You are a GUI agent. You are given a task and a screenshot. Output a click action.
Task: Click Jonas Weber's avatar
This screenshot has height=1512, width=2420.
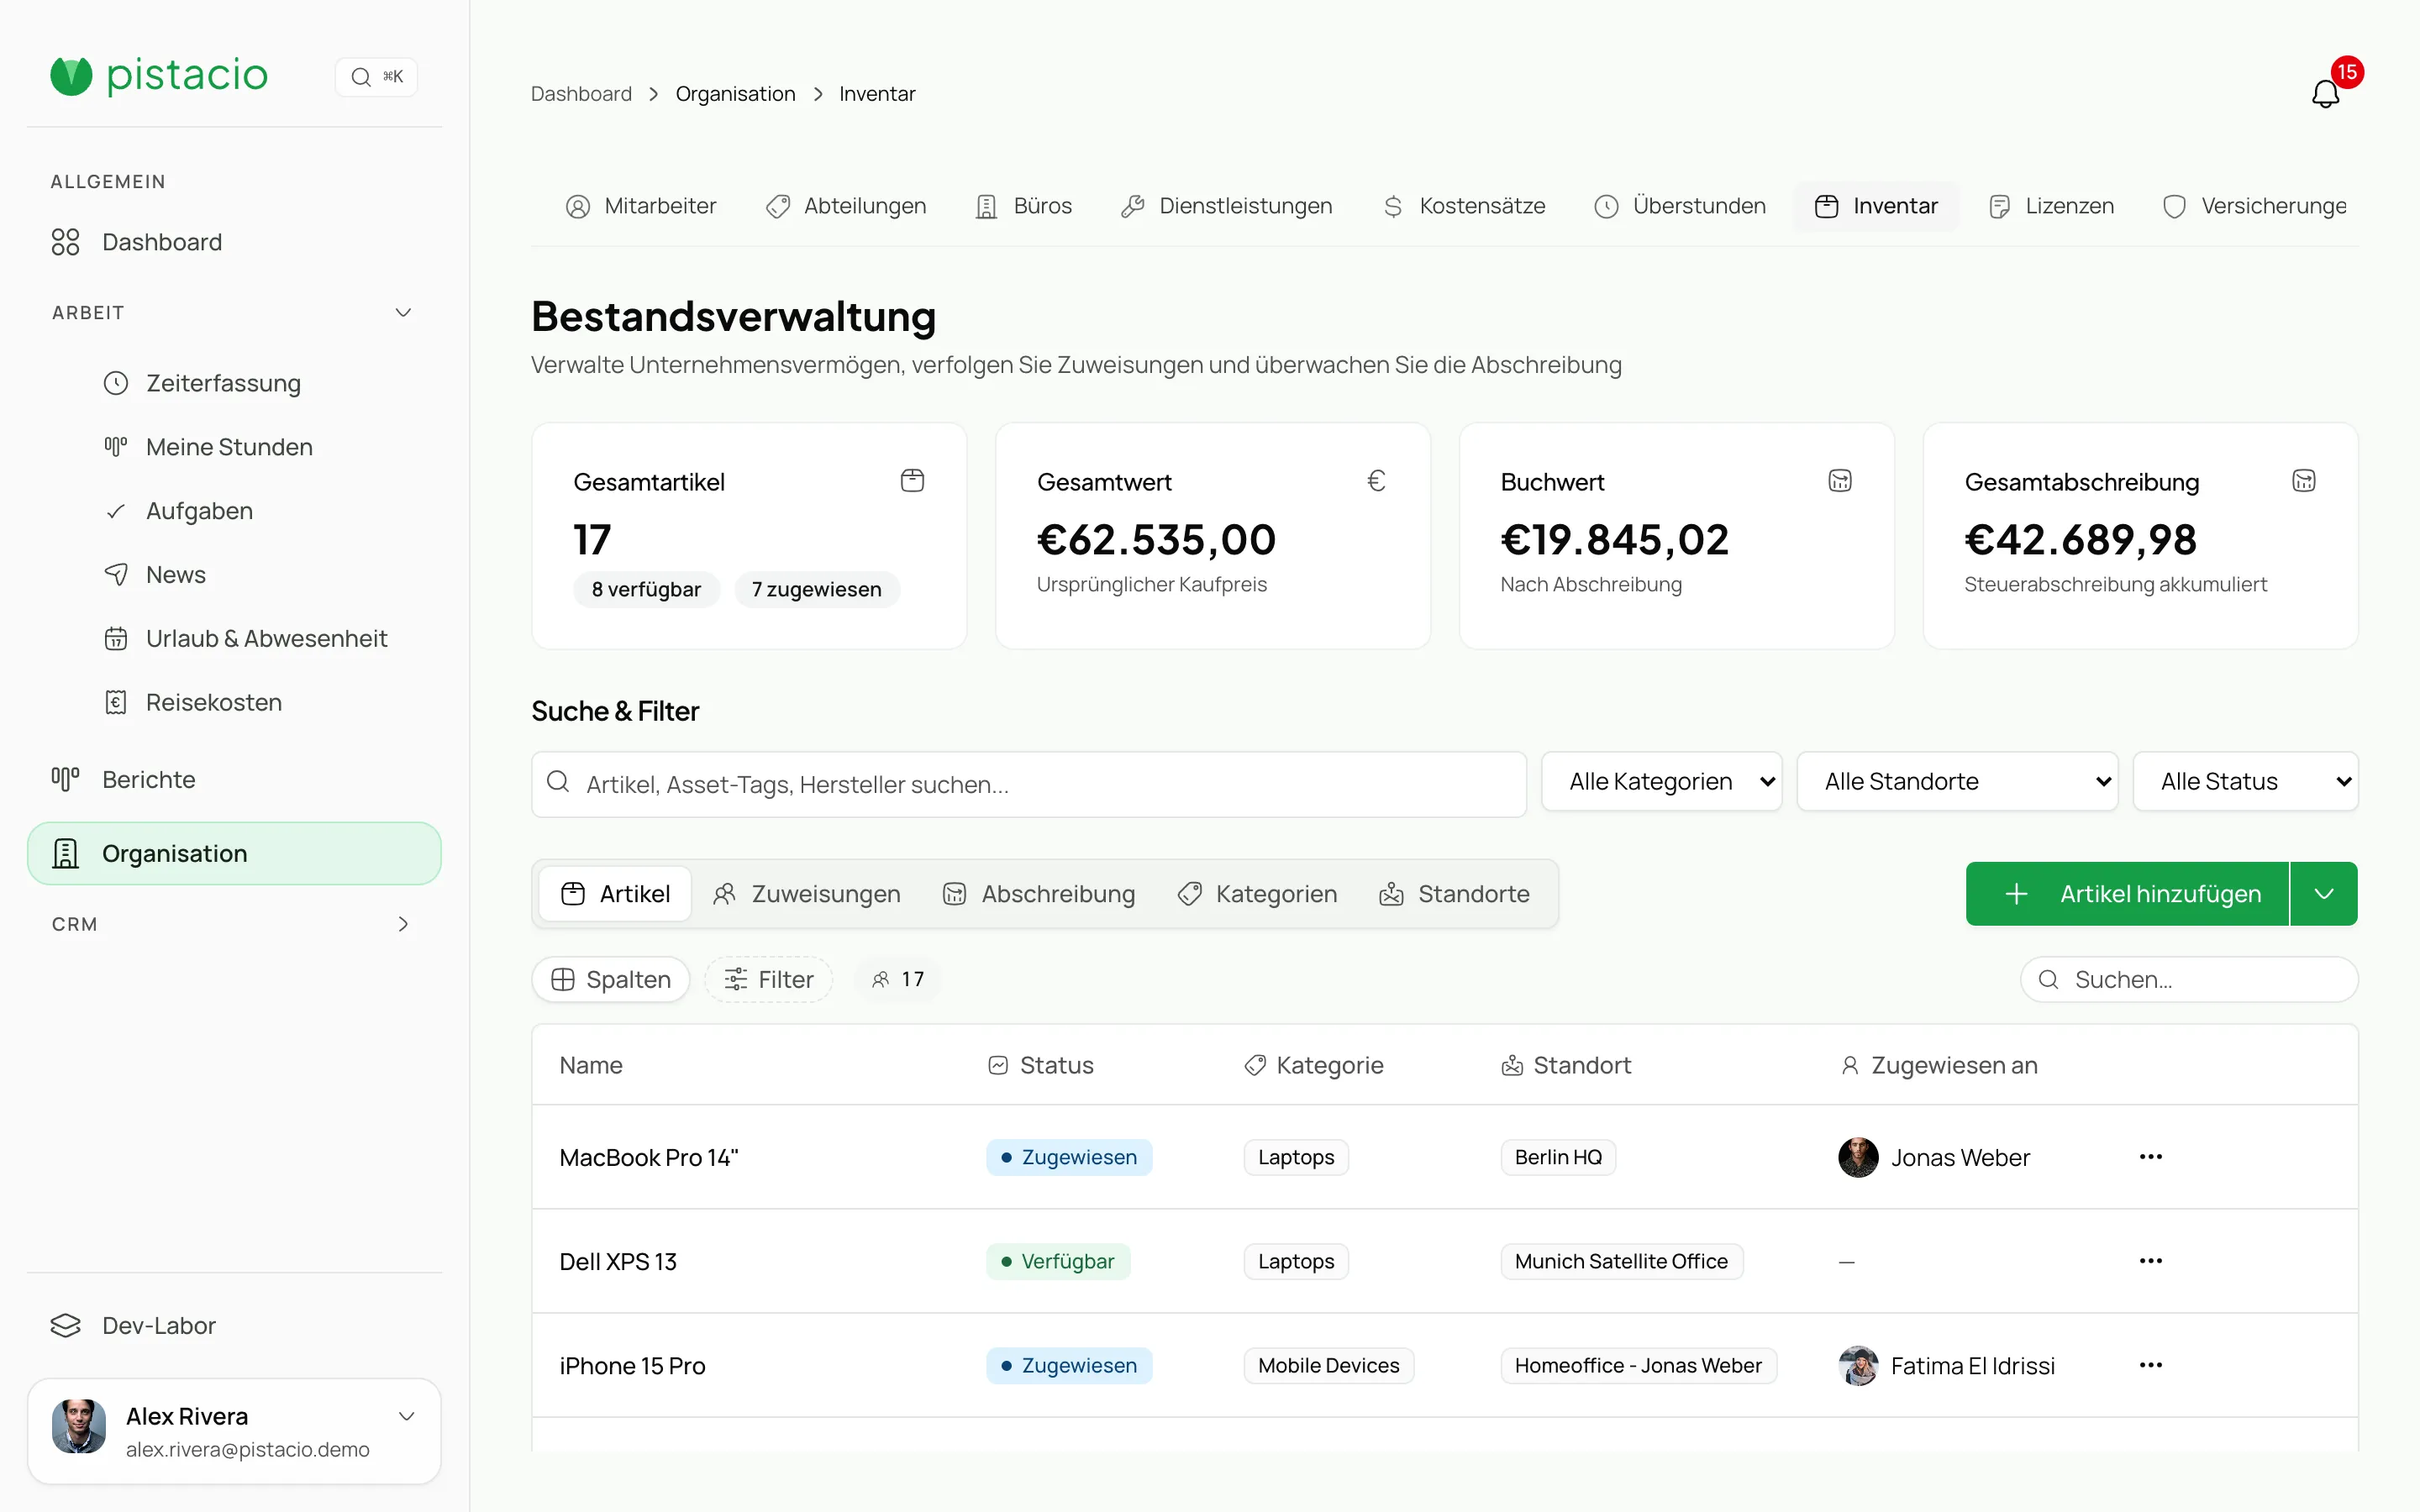[1858, 1157]
